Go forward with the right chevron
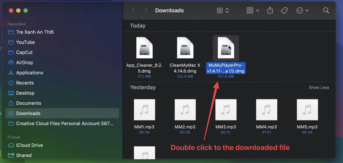This screenshot has height=163, width=343. 146,10
